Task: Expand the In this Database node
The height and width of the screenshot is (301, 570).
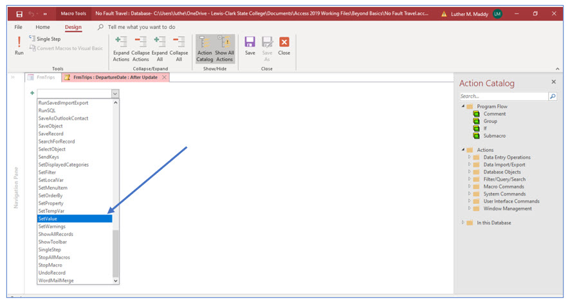Action: [x=463, y=223]
